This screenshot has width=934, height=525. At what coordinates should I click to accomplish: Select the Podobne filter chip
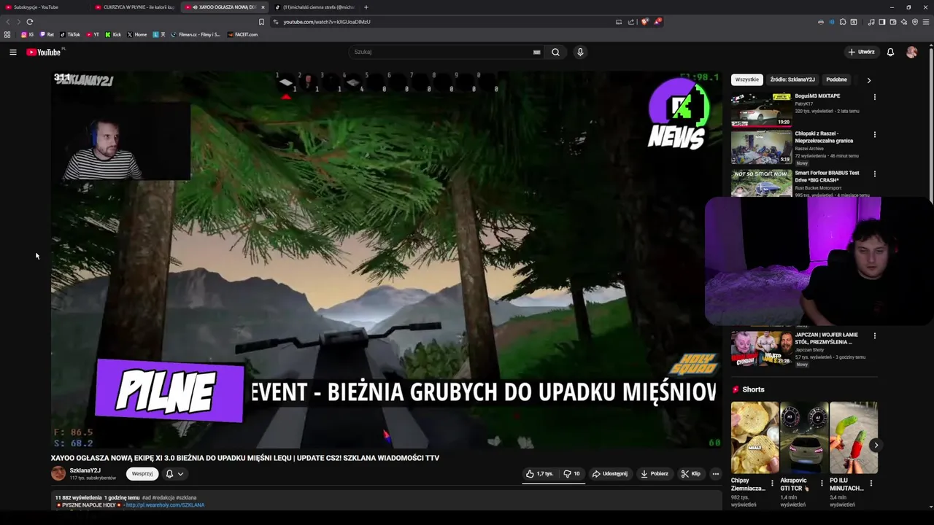tap(836, 79)
